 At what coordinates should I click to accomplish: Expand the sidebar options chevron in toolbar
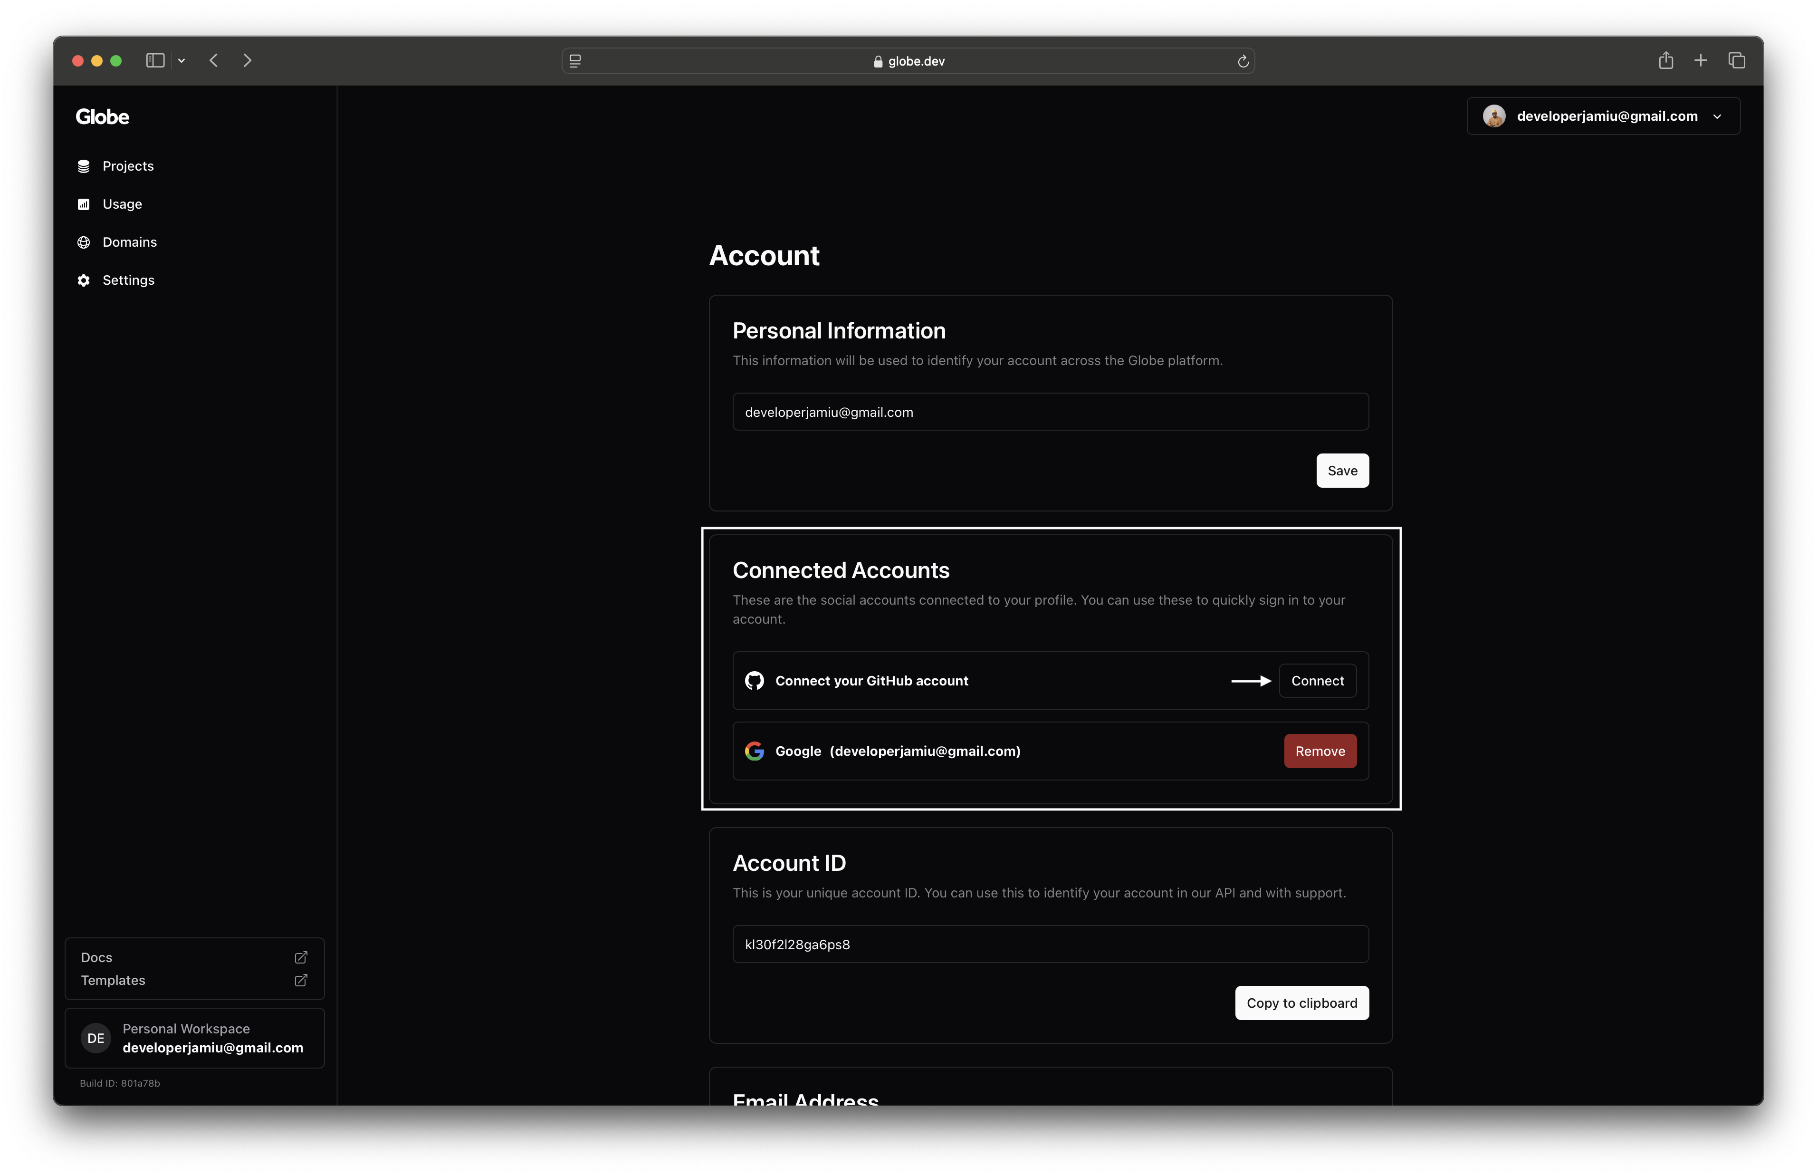tap(182, 60)
